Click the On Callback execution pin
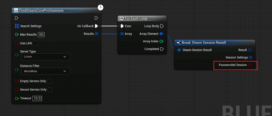The image size is (272, 116). coord(96,26)
